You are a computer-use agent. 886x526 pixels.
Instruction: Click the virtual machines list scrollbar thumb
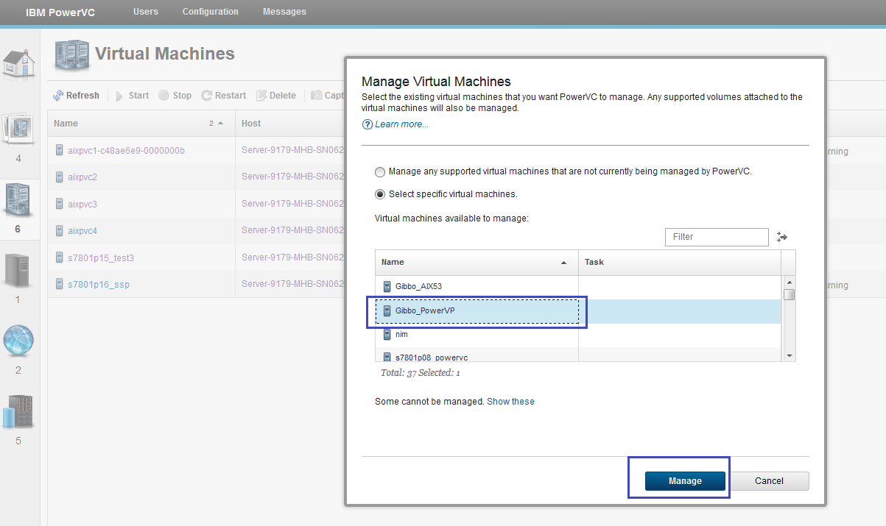(789, 295)
